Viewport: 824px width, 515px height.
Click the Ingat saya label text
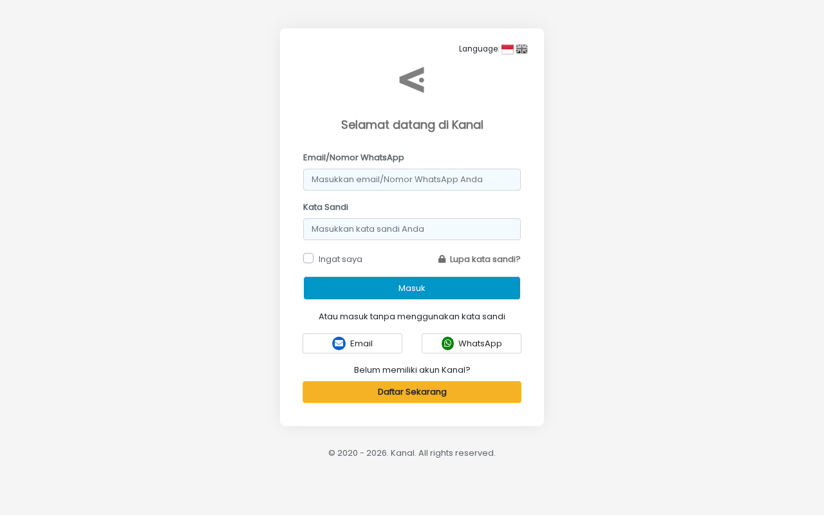pyautogui.click(x=341, y=259)
